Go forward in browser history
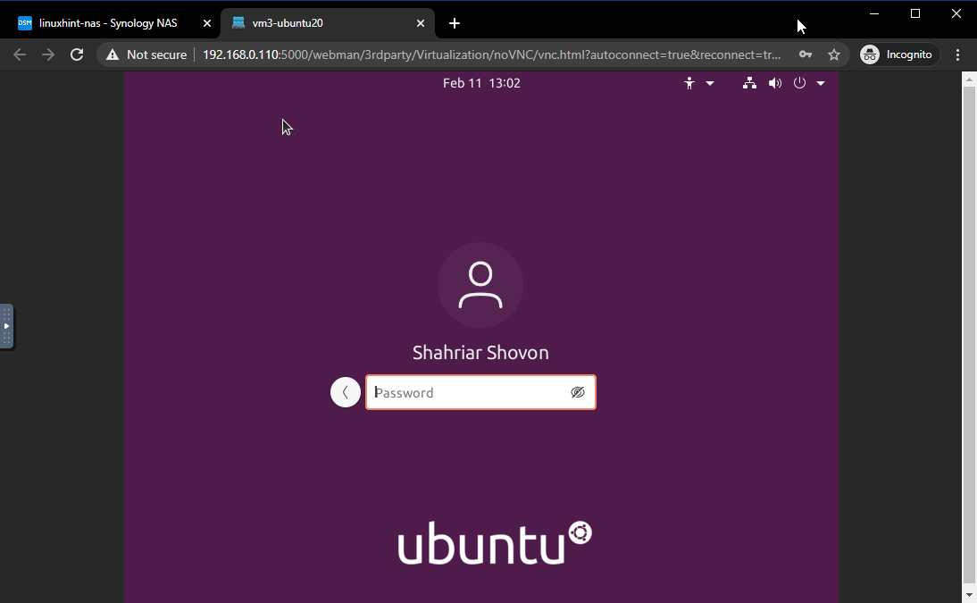Image resolution: width=977 pixels, height=603 pixels. tap(48, 54)
